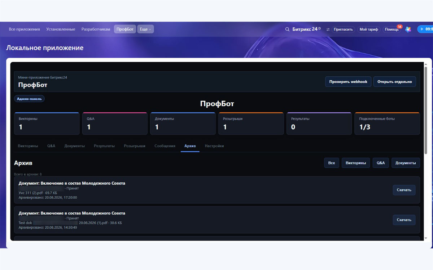The image size is (433, 270).
Task: Click the notification badge showing 14
Action: (399, 27)
